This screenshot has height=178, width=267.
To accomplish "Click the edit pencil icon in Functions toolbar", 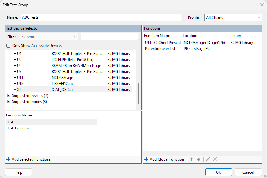I will [208, 159].
